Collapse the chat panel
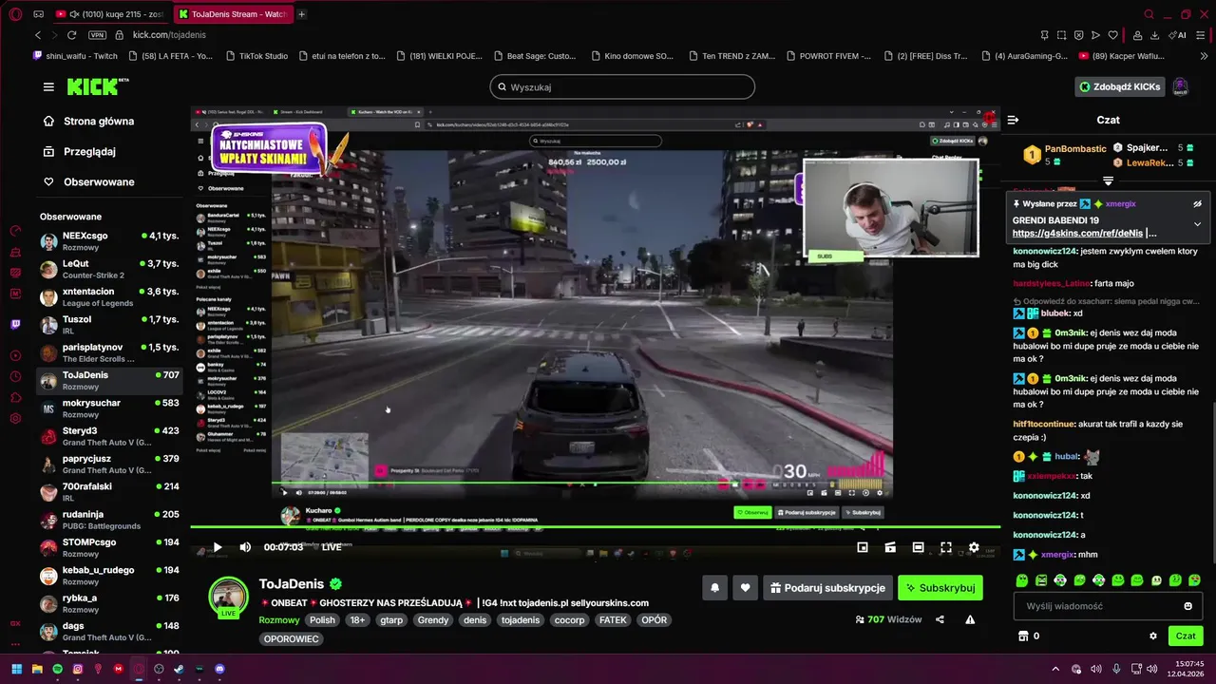This screenshot has width=1216, height=684. click(1013, 120)
